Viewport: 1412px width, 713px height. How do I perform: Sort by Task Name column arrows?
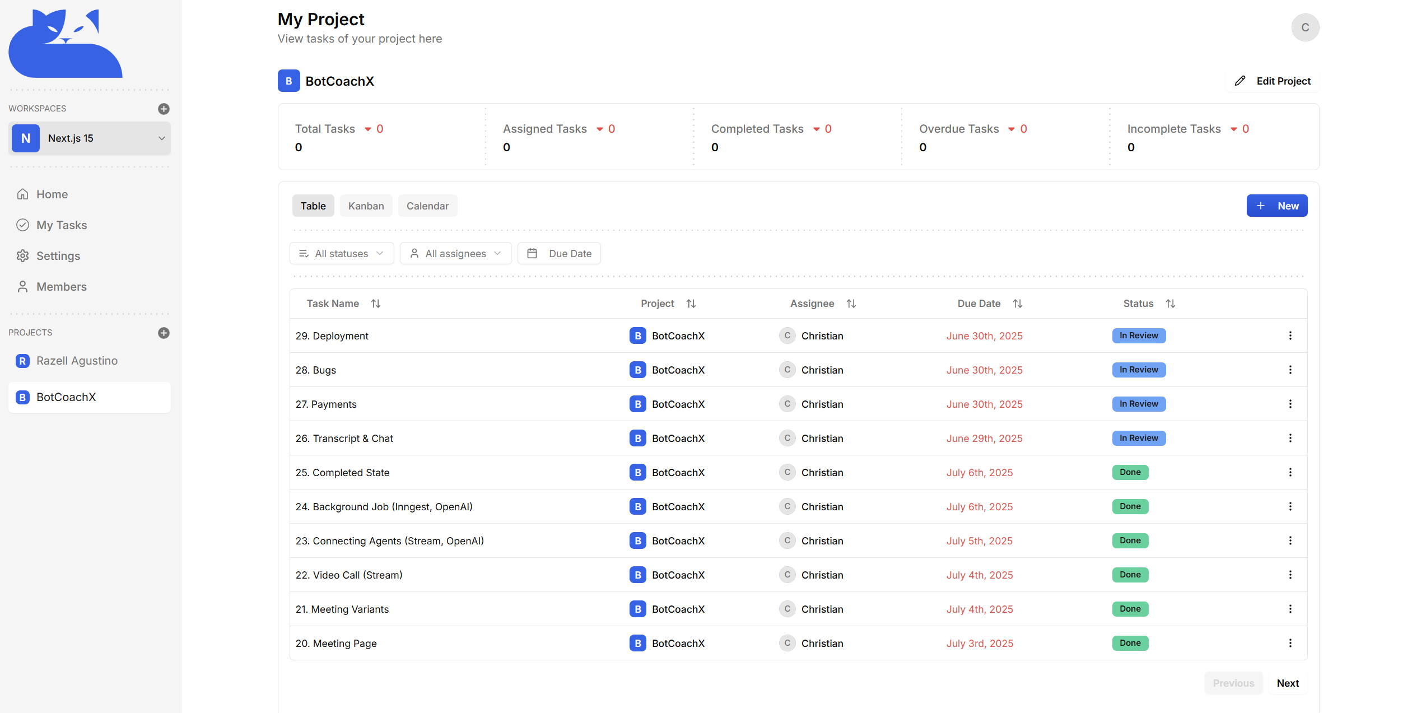click(x=376, y=304)
